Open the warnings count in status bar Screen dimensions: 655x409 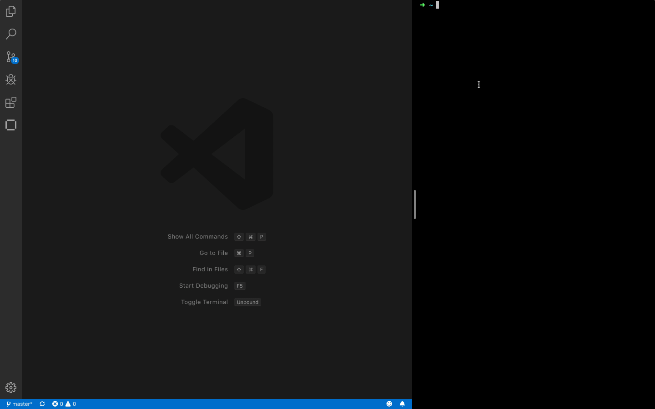(71, 404)
